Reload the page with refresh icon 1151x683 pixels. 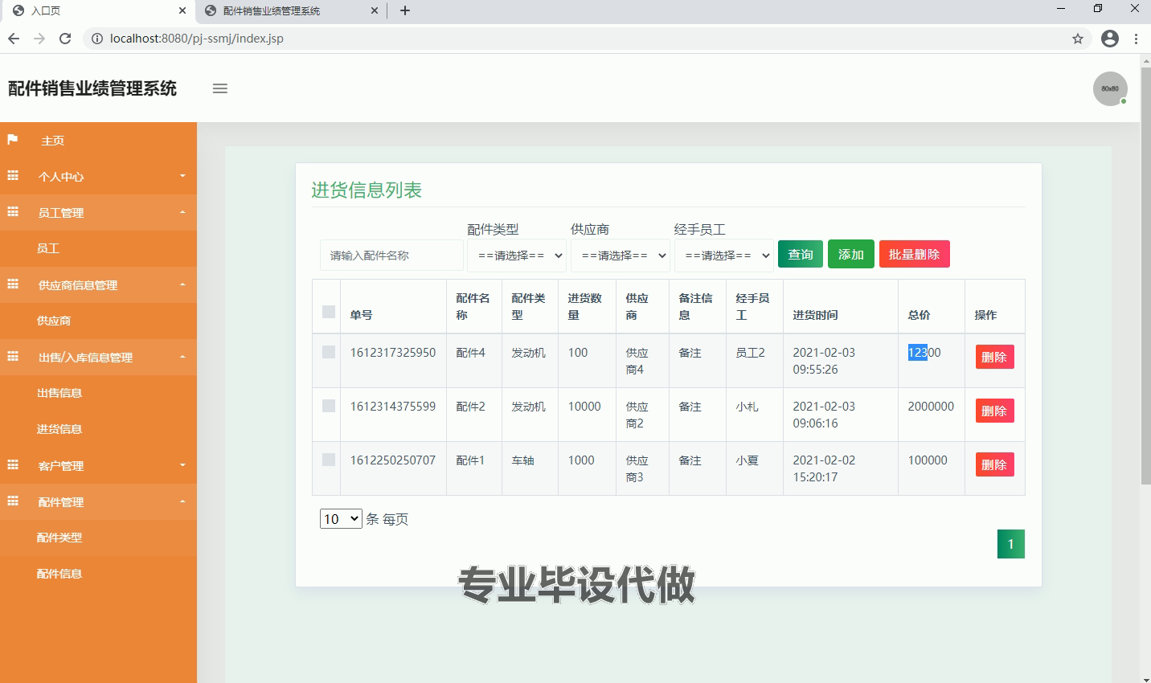click(x=65, y=39)
